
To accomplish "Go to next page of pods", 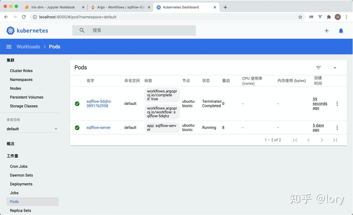I will pos(321,140).
